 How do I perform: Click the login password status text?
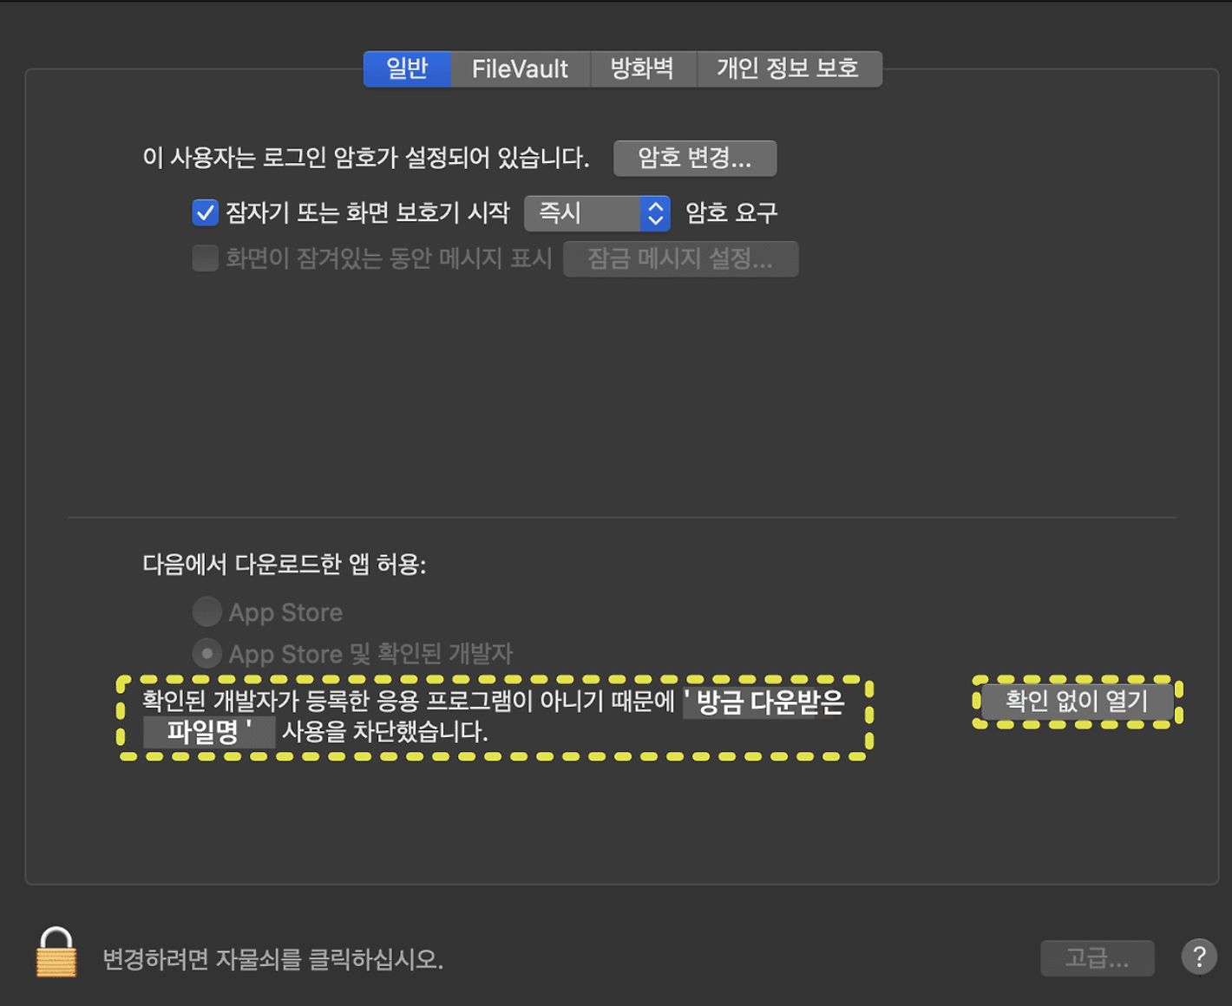click(x=365, y=158)
